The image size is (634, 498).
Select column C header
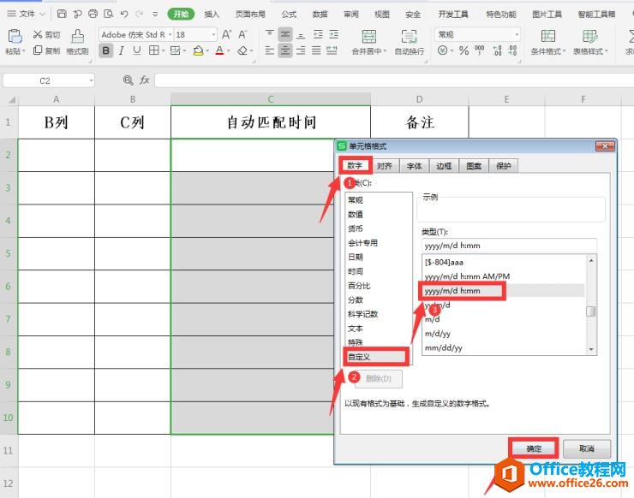coord(271,99)
